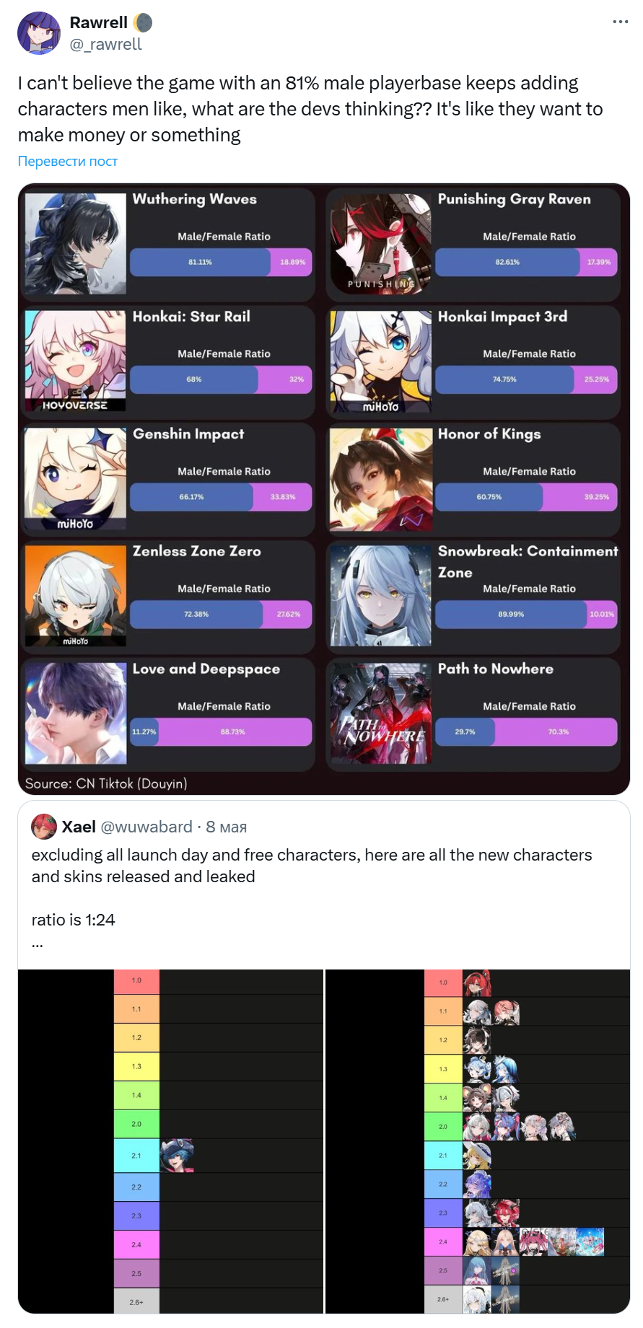This screenshot has width=643, height=1328.
Task: Click the Honkai: Star Rail March icon
Action: pos(76,361)
